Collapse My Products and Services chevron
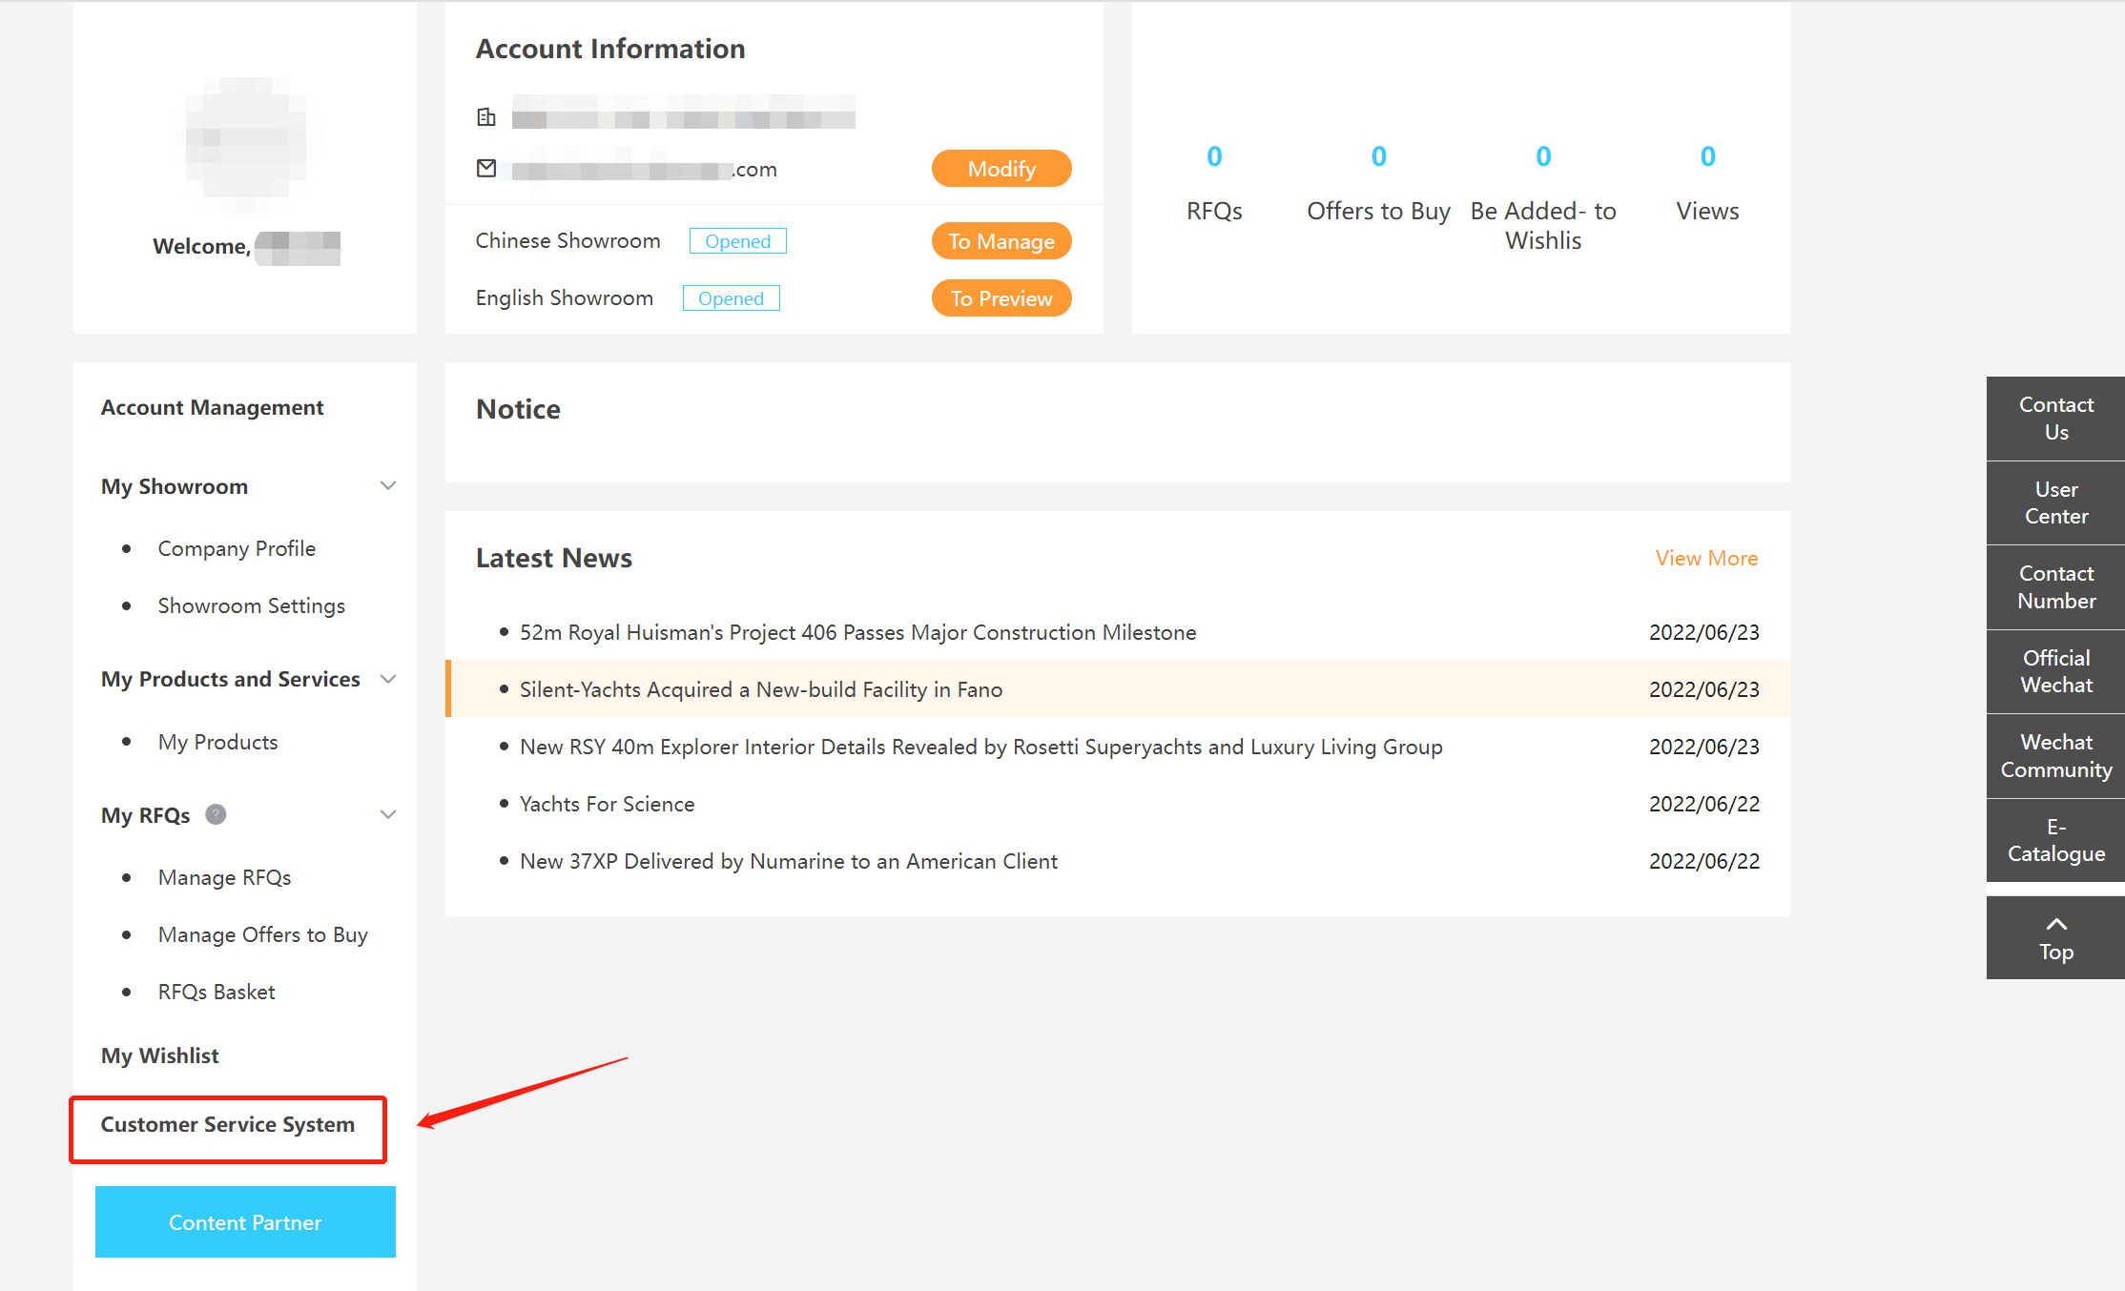Viewport: 2125px width, 1291px height. point(388,679)
